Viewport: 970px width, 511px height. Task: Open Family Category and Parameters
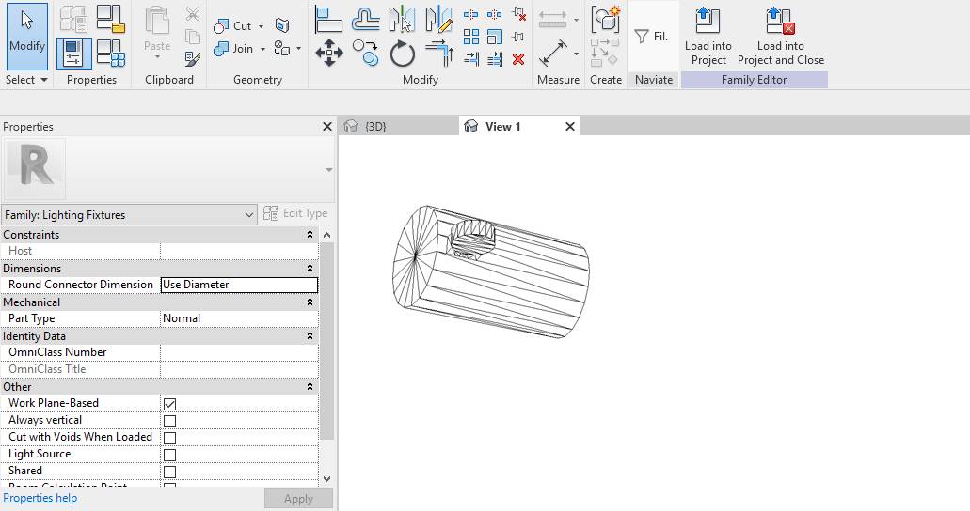point(111,20)
